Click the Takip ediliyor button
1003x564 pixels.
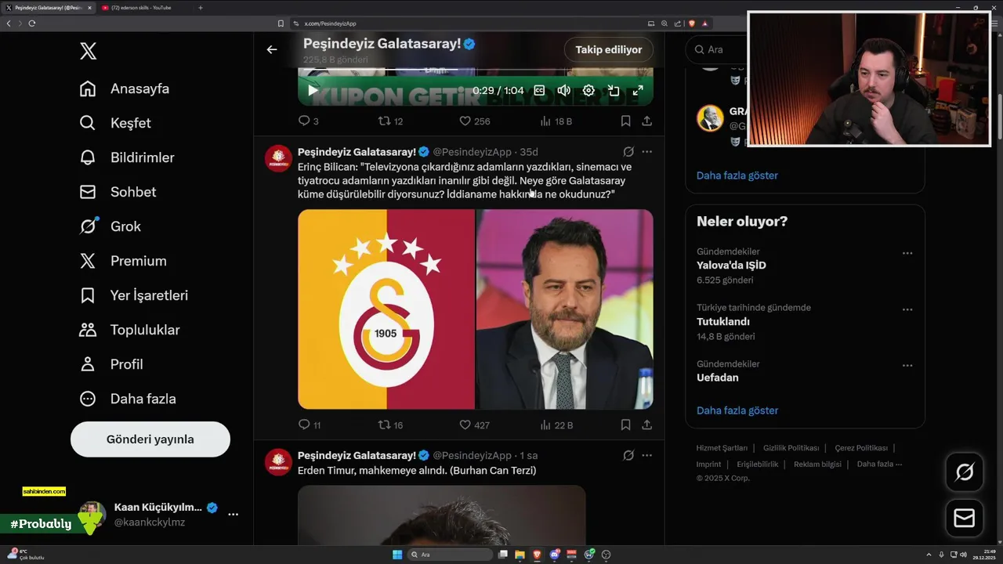[x=609, y=49]
